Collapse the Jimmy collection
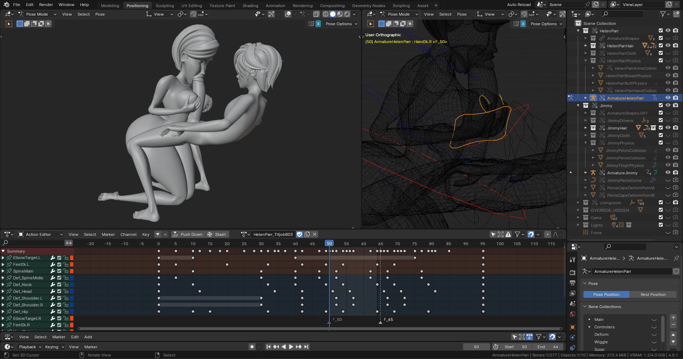Image resolution: width=683 pixels, height=359 pixels. (x=578, y=106)
